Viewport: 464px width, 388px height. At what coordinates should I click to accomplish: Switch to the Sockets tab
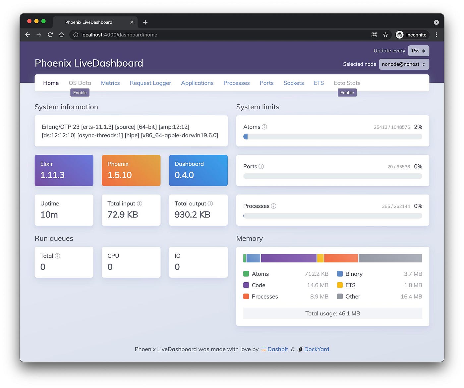click(293, 83)
